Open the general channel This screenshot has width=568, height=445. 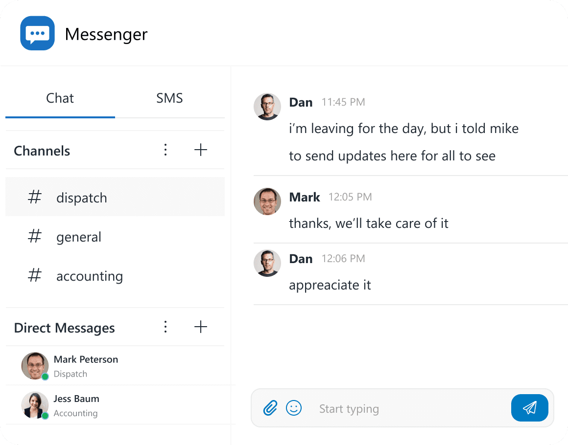pos(78,236)
